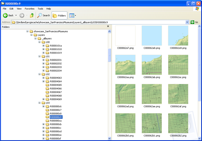Image resolution: width=202 pixels, height=141 pixels.
Task: Open the Back button history dropdown arrow
Action: point(16,15)
